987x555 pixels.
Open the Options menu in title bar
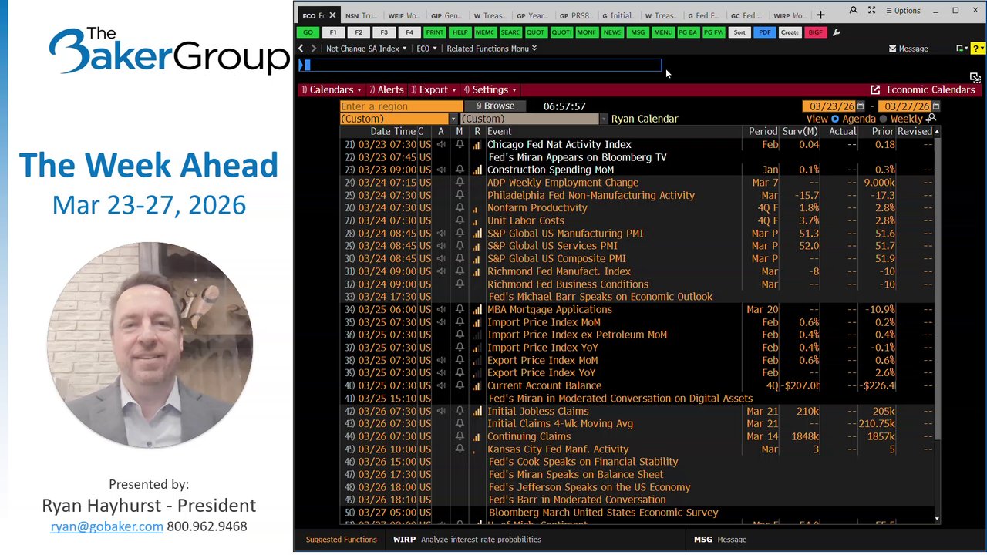pyautogui.click(x=903, y=11)
